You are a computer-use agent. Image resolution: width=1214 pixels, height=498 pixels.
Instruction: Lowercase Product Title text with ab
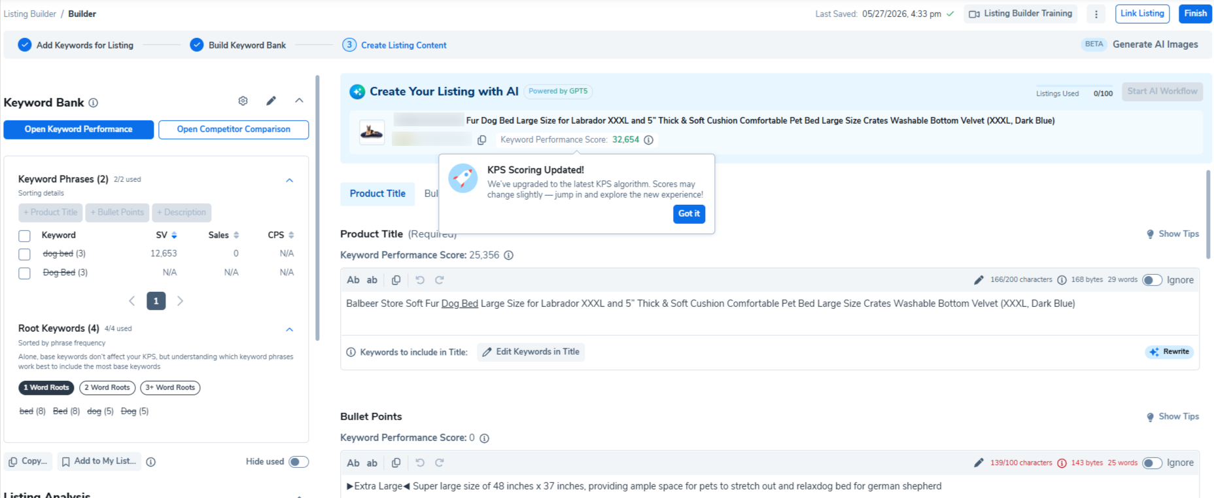click(372, 280)
